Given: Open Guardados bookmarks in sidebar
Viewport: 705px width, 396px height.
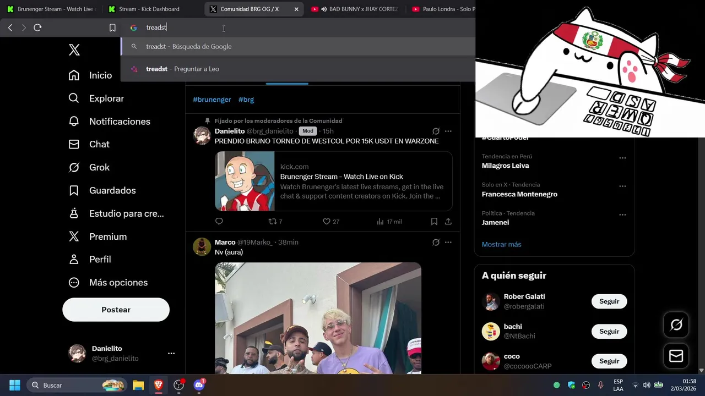Looking at the screenshot, I should pyautogui.click(x=102, y=190).
